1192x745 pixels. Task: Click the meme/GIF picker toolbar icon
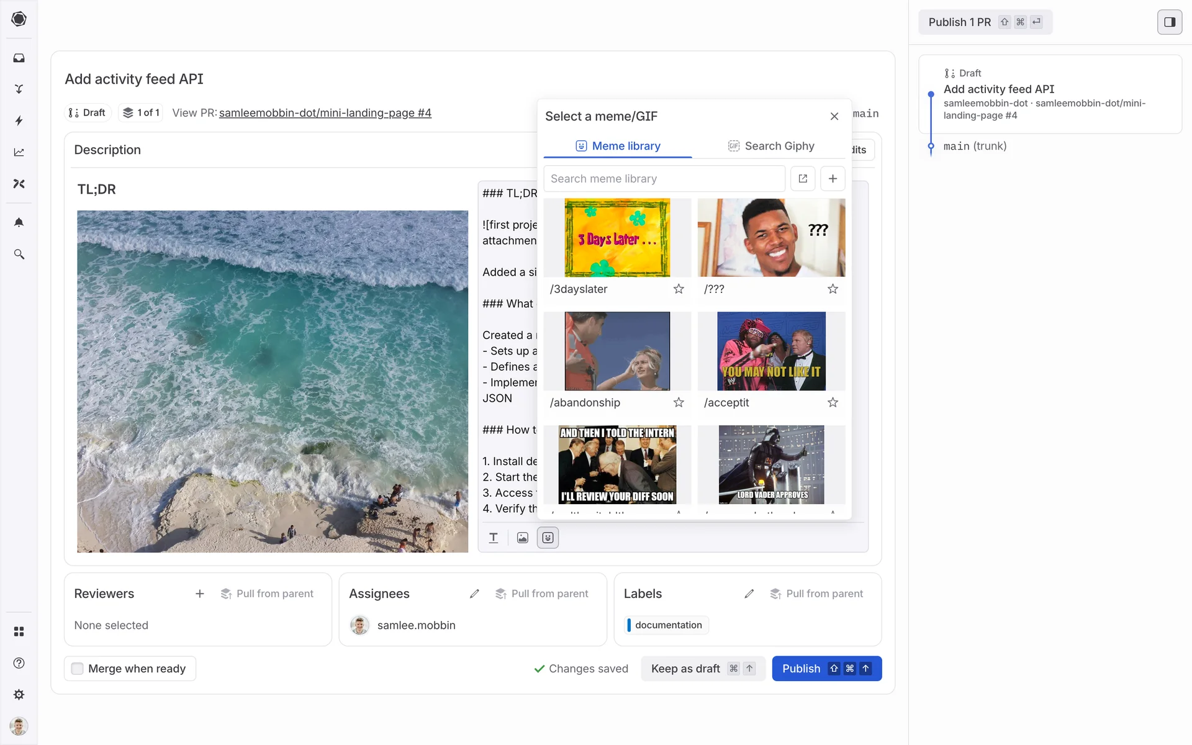point(548,538)
